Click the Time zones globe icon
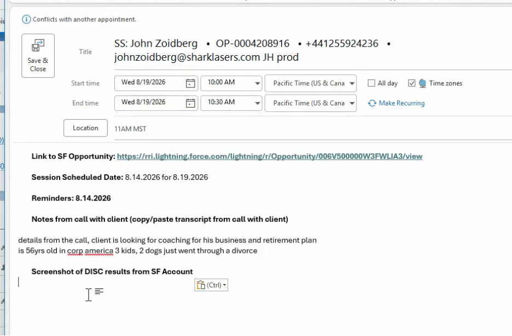 (x=422, y=83)
